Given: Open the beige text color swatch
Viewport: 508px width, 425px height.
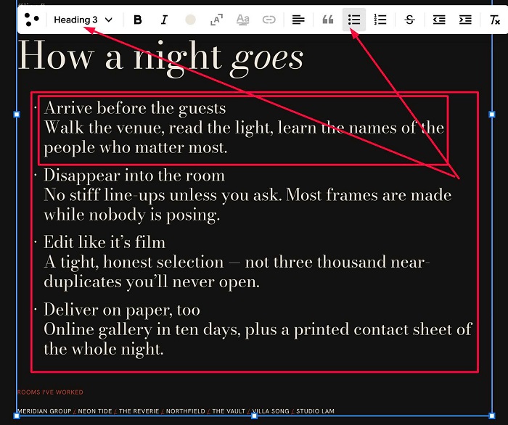Looking at the screenshot, I should pyautogui.click(x=190, y=20).
